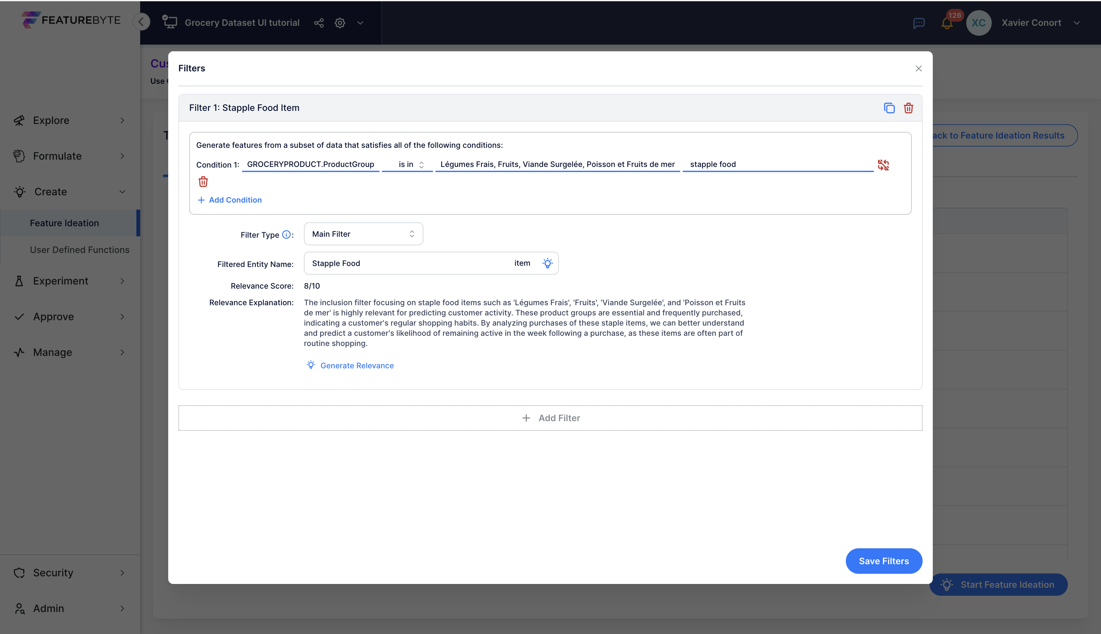Expand the Admin menu chevron

pyautogui.click(x=122, y=608)
